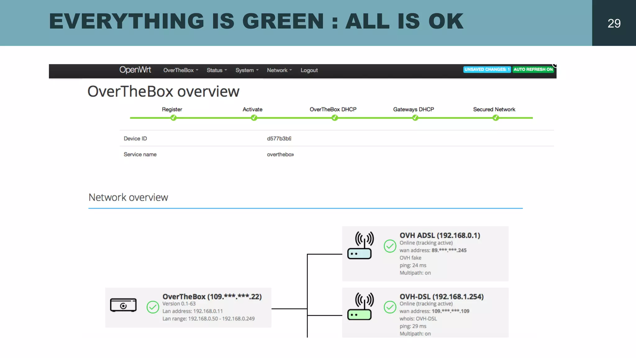
Task: Click the Network overview heading
Action: coord(128,197)
